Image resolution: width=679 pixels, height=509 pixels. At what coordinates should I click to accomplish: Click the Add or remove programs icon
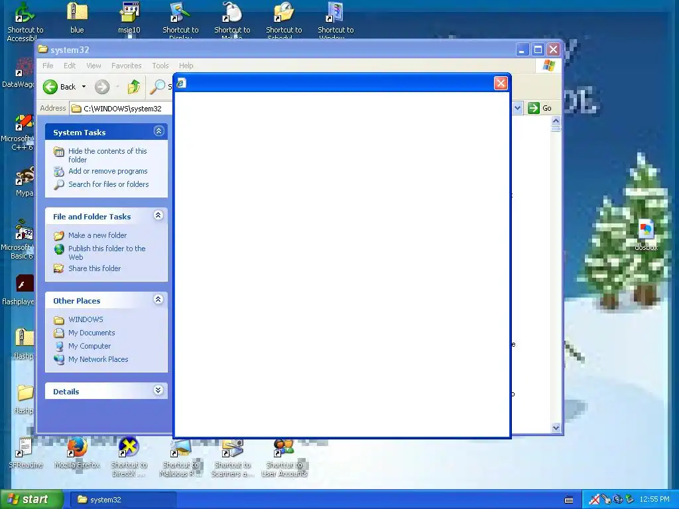(x=59, y=172)
